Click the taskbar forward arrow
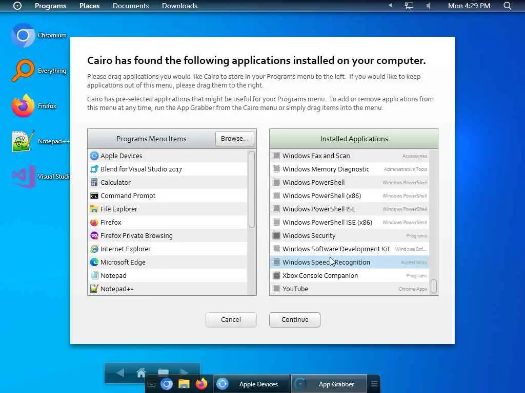525x393 pixels. [184, 372]
